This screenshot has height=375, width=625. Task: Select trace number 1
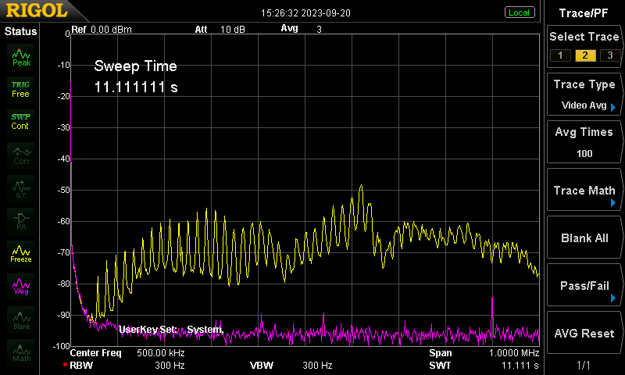click(560, 55)
